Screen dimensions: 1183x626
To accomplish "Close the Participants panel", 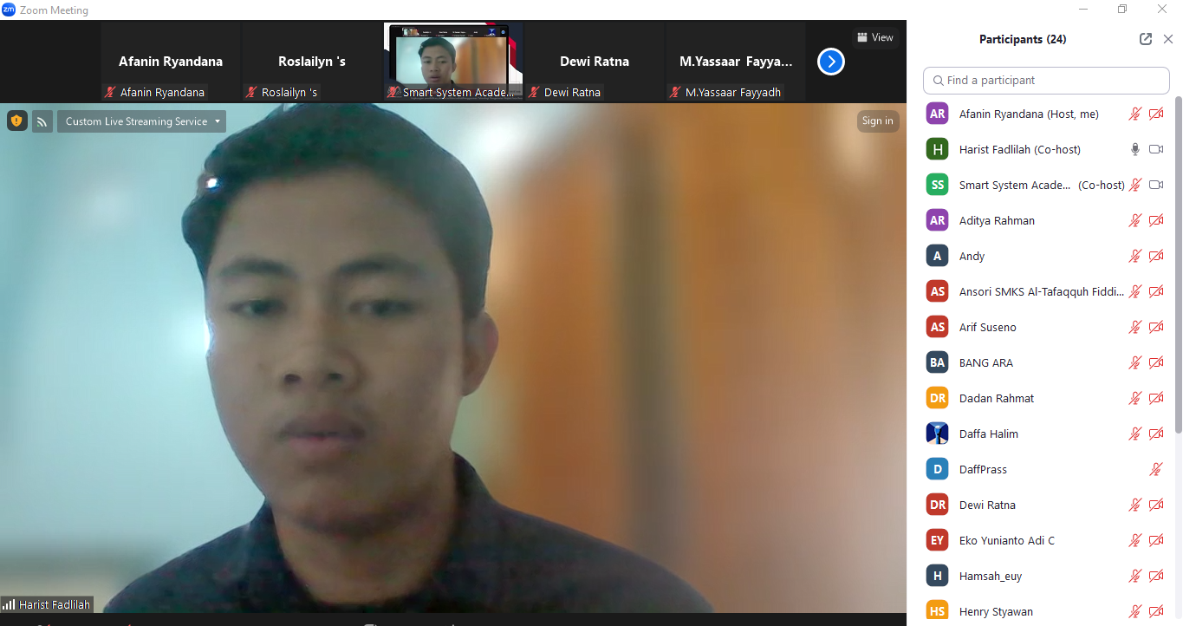I will point(1168,39).
